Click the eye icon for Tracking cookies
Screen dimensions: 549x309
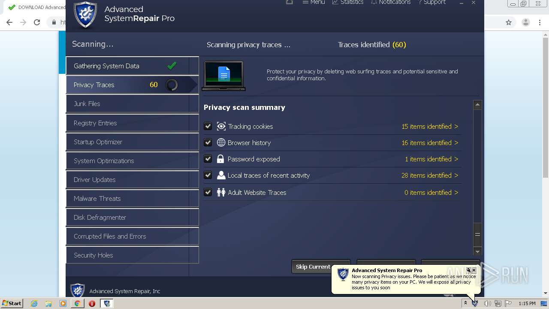click(x=221, y=126)
